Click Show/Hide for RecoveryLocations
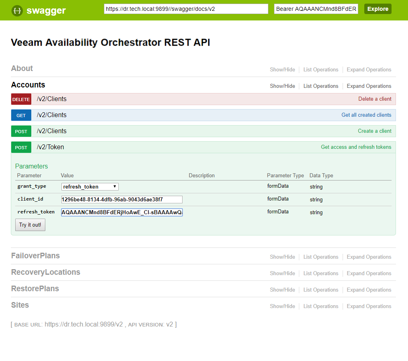The width and height of the screenshot is (408, 361). (x=282, y=273)
